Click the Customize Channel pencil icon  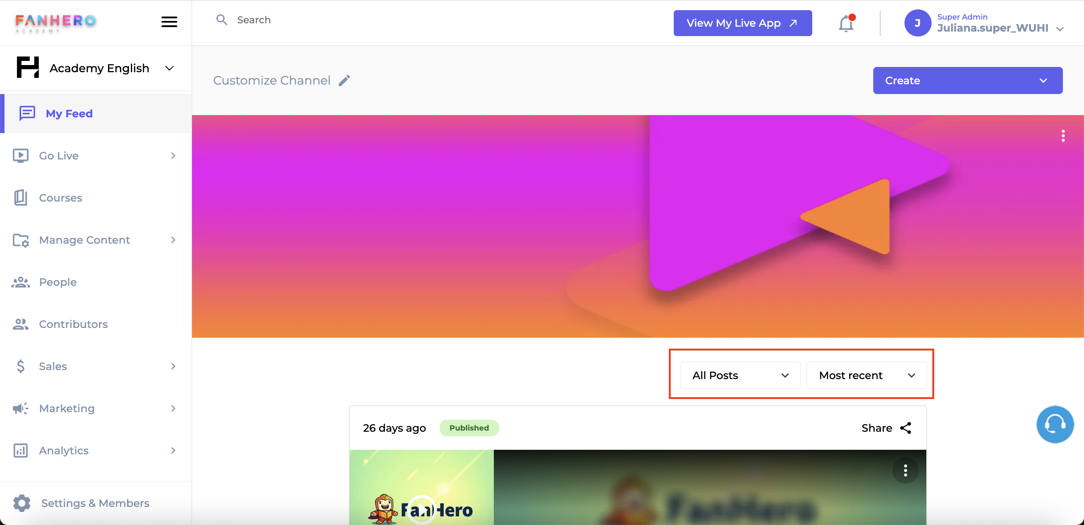[x=345, y=80]
